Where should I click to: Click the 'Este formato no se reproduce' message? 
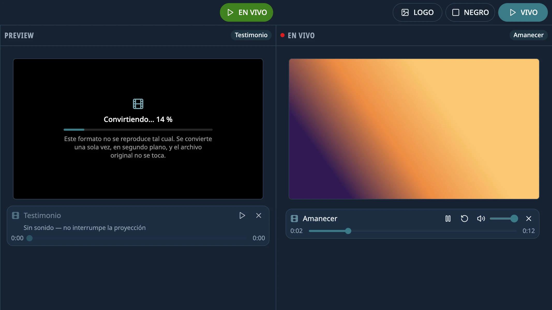[x=138, y=147]
